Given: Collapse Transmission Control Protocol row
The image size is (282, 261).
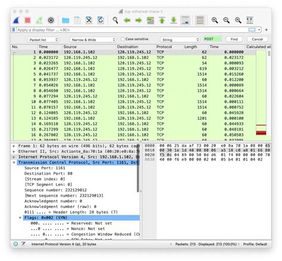Looking at the screenshot, I should coord(14,163).
